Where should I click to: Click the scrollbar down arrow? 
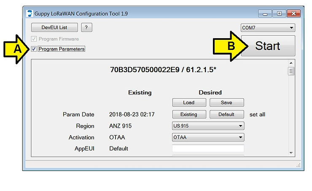pos(291,153)
